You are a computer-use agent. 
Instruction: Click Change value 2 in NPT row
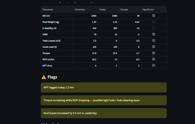130,66
